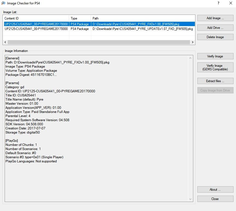Click the Add Image button
Viewport: 236px width, 211px height.
(x=215, y=18)
